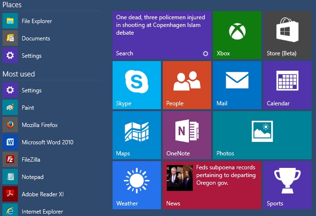Screen dimensions: 316x216
Task: Open Notepad icon
Action: pyautogui.click(x=10, y=177)
